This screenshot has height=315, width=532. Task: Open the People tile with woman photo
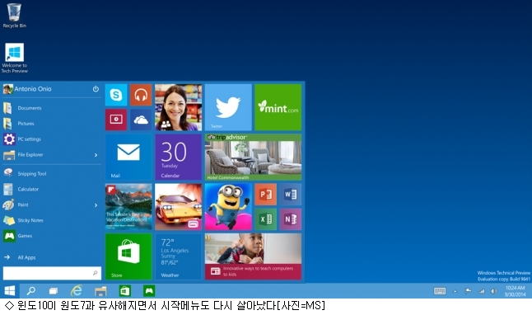[178, 107]
